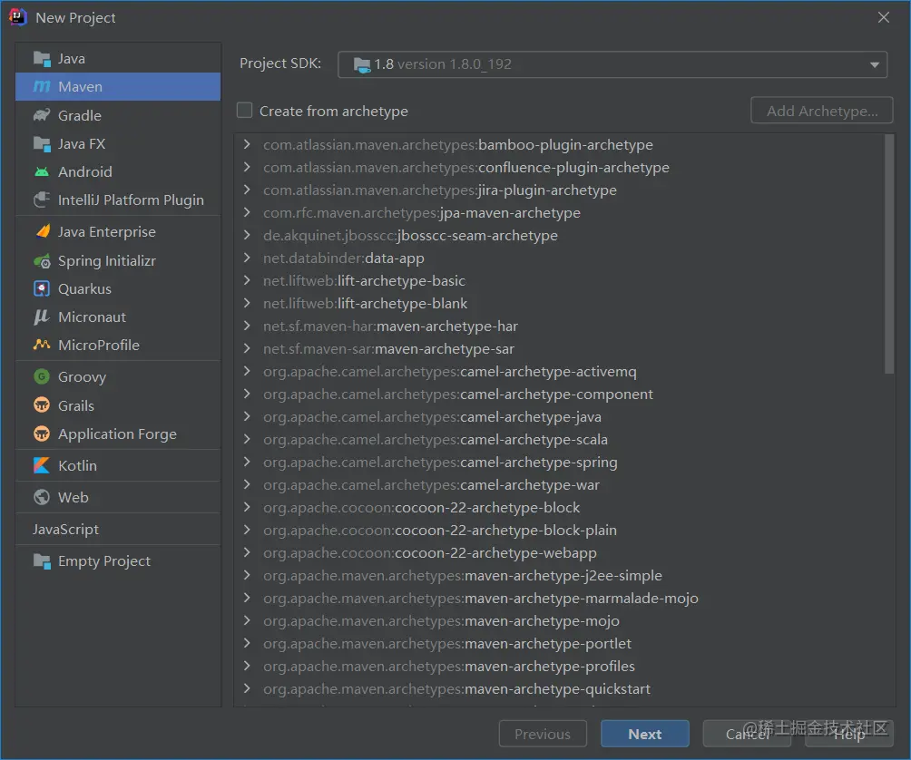Enable Create from archetype checkbox
This screenshot has width=911, height=760.
coord(245,111)
